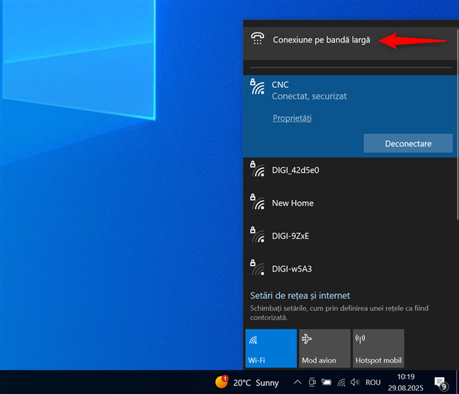Viewport: 459px width, 394px height.
Task: Click the Deconectare button
Action: pyautogui.click(x=407, y=143)
